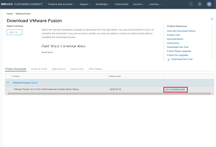Screen dimensions: 216x147
Task: Collapse the VMware Fusion 12.2.5 row chevron
Action: click(x=8, y=82)
